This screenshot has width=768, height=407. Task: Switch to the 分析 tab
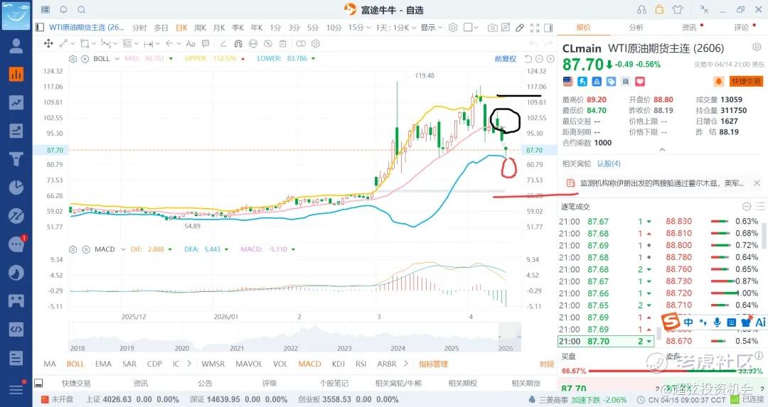point(636,28)
